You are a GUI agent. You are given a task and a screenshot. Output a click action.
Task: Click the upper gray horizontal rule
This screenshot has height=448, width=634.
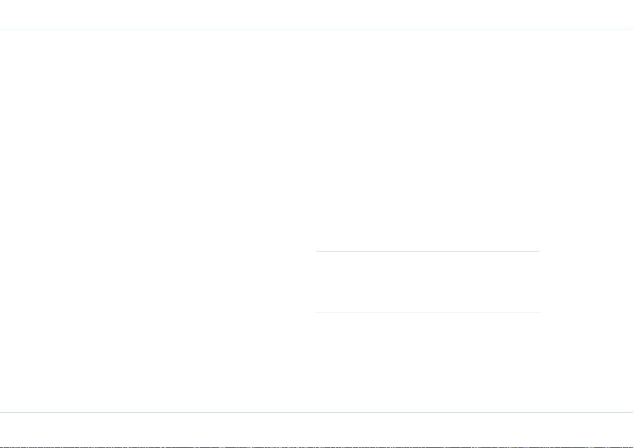click(x=428, y=251)
